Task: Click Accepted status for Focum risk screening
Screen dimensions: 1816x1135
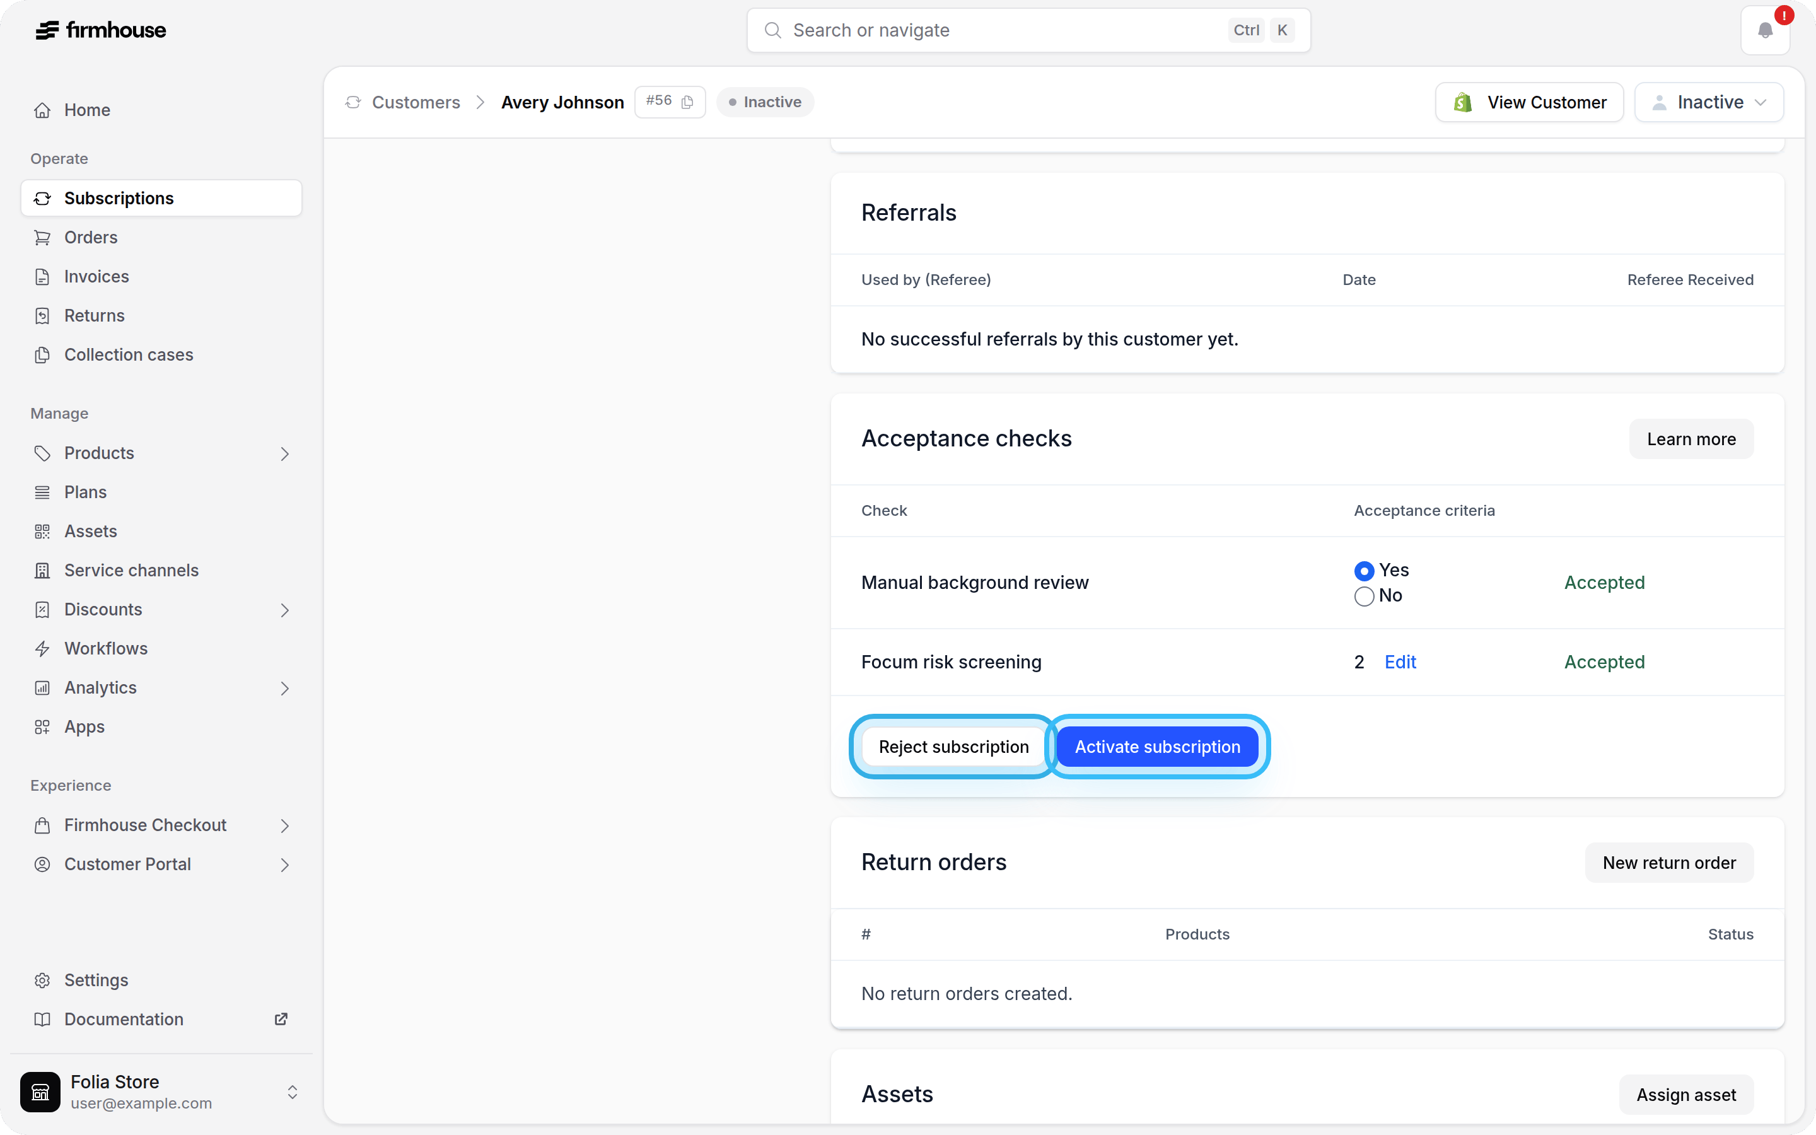Action: coord(1604,662)
